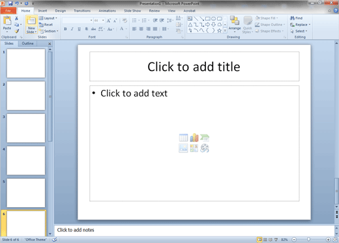Choose the five-point star shape
This screenshot has width=339, height=243.
pyautogui.click(x=220, y=31)
